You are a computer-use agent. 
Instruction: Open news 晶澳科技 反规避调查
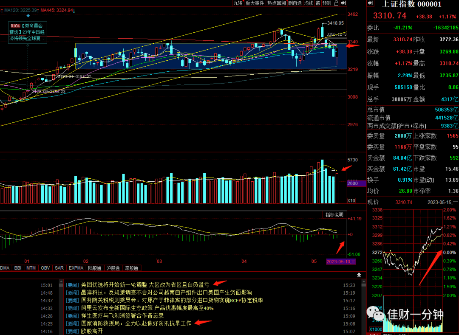tap(166, 292)
